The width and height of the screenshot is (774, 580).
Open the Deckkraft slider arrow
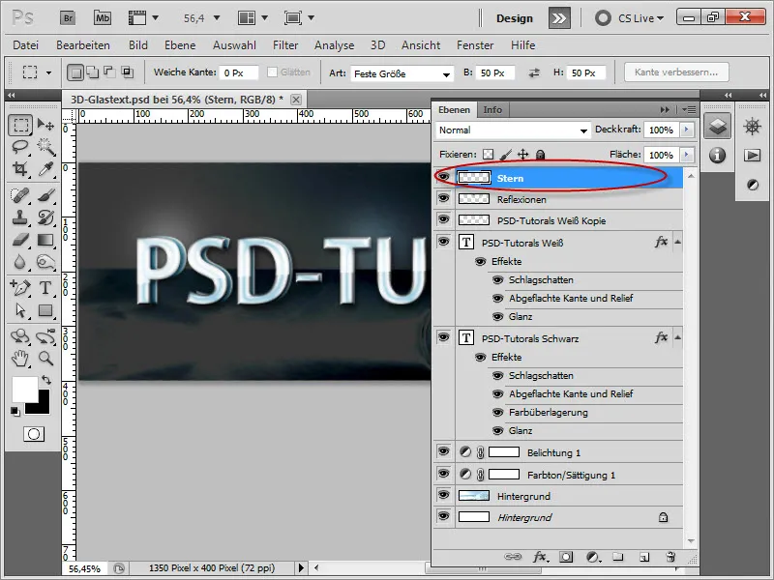(686, 130)
